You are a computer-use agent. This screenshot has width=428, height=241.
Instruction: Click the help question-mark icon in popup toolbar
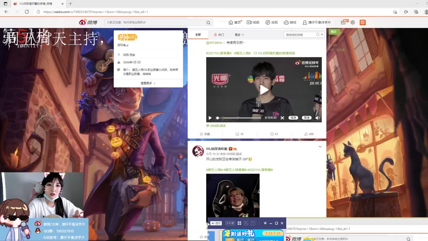coord(253,223)
